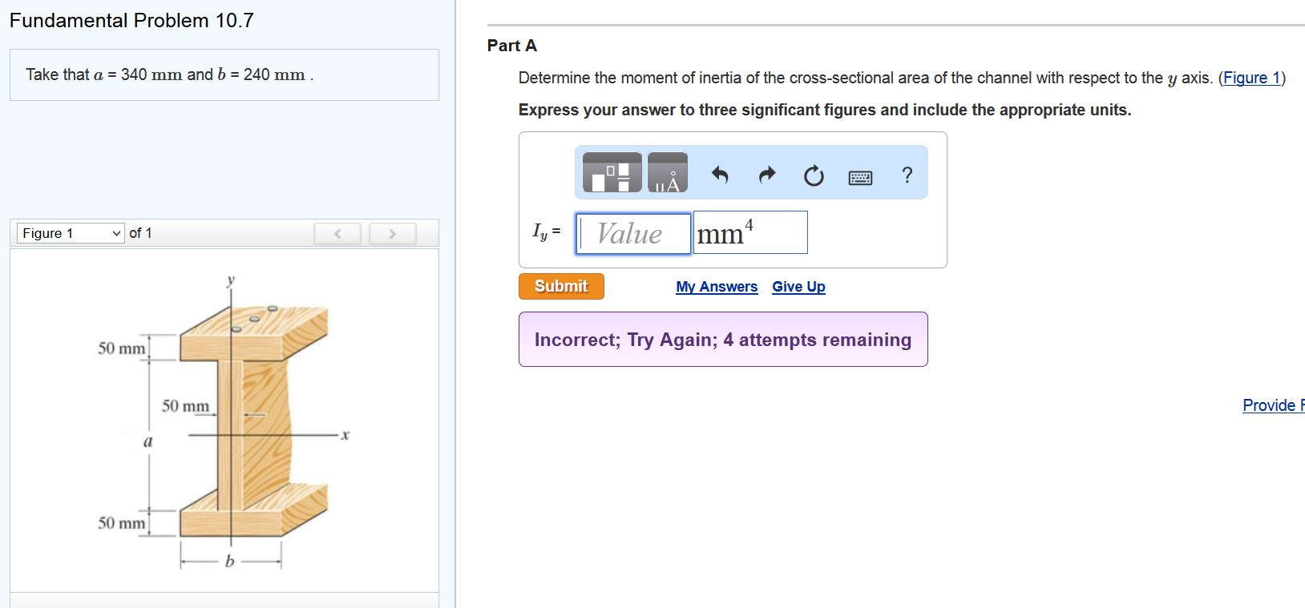Undo the last answer edit
The height and width of the screenshot is (608, 1305).
click(720, 175)
